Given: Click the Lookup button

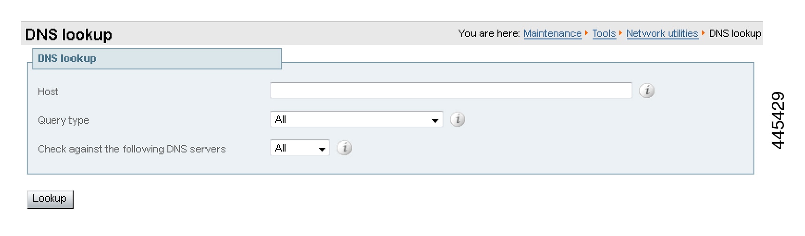Looking at the screenshot, I should (x=50, y=199).
